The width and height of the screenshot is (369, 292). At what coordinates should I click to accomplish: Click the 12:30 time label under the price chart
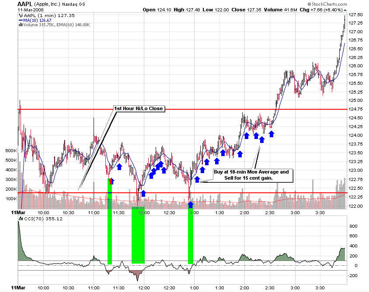coord(169,213)
